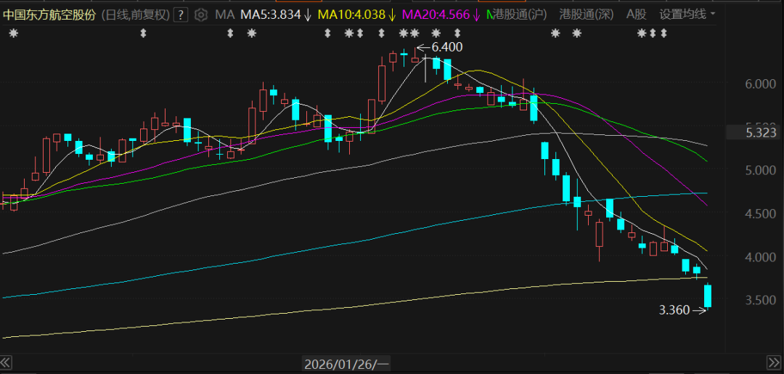Click the leftmost up-down arrow event marker
The width and height of the screenshot is (784, 374).
(142, 33)
